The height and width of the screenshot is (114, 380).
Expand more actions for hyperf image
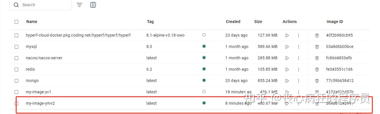coord(298,35)
